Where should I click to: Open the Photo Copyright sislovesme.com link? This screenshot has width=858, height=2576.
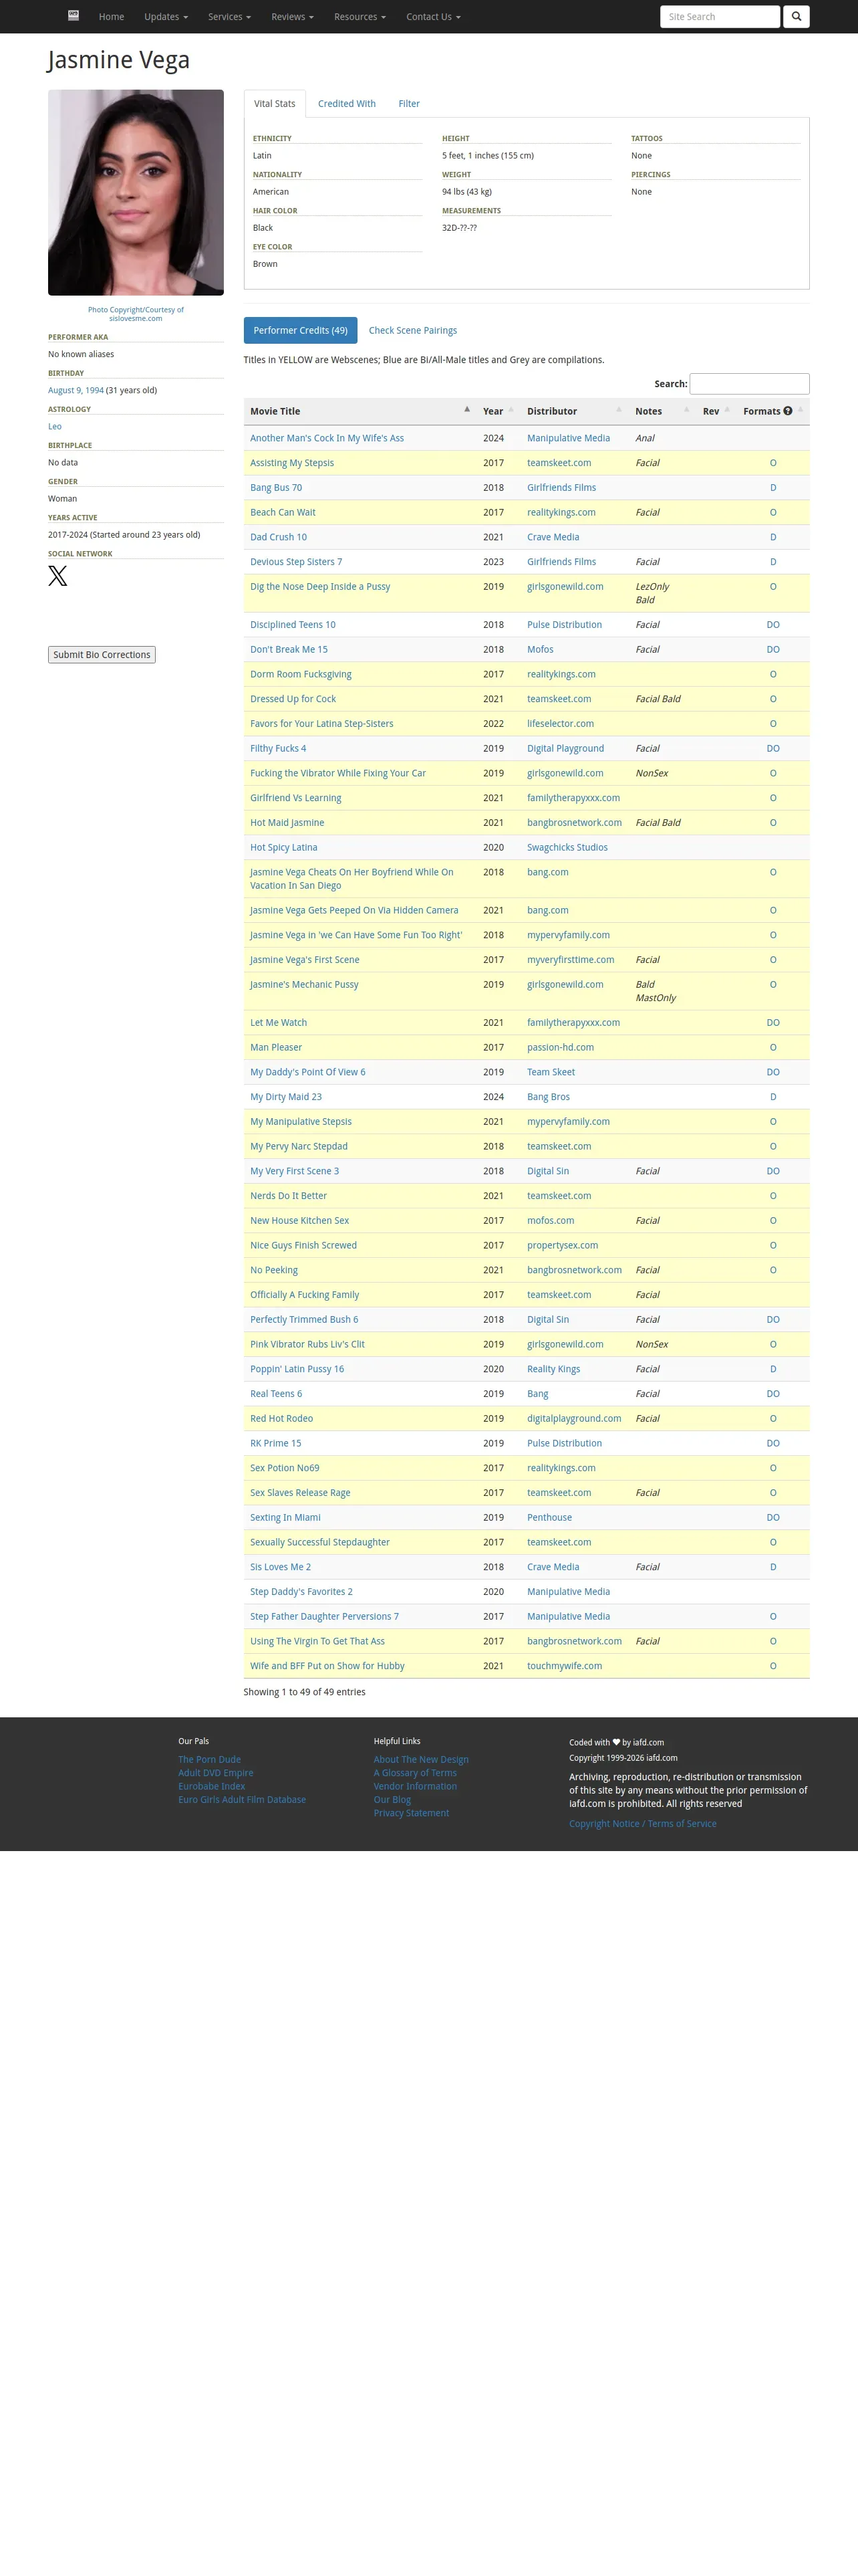136,314
